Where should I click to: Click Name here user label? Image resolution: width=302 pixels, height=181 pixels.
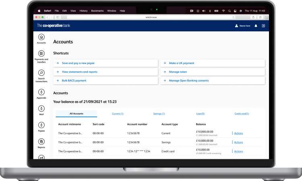point(245,26)
